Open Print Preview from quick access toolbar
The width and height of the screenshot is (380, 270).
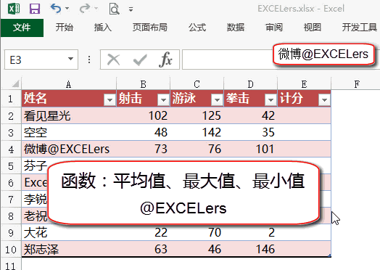(x=114, y=9)
